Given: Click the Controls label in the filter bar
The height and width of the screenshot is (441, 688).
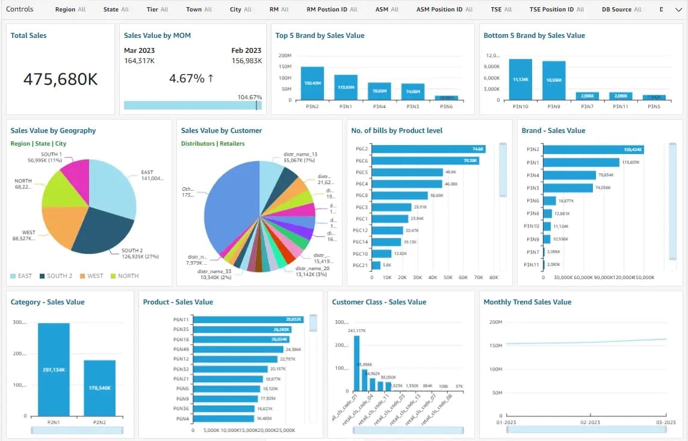Looking at the screenshot, I should click(x=20, y=9).
